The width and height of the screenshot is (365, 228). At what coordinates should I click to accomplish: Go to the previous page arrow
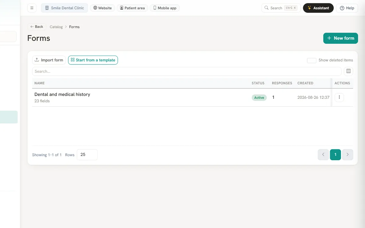pos(323,154)
